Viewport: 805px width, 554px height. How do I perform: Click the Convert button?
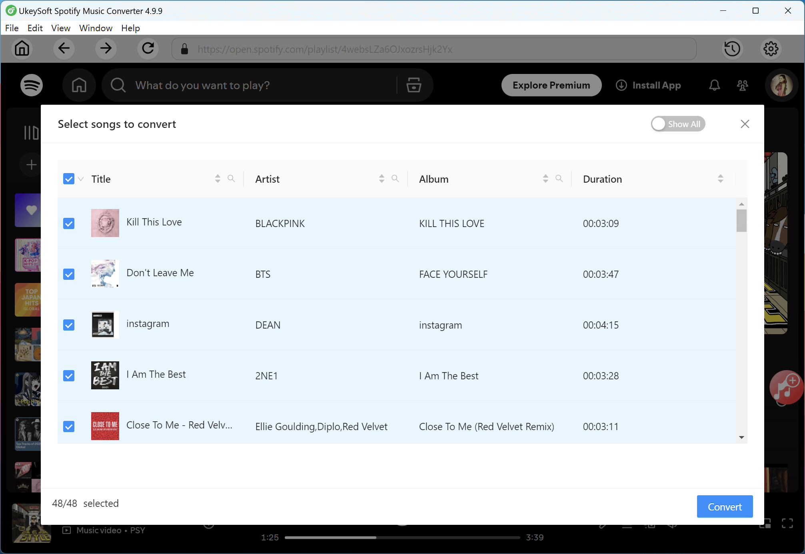pyautogui.click(x=725, y=506)
